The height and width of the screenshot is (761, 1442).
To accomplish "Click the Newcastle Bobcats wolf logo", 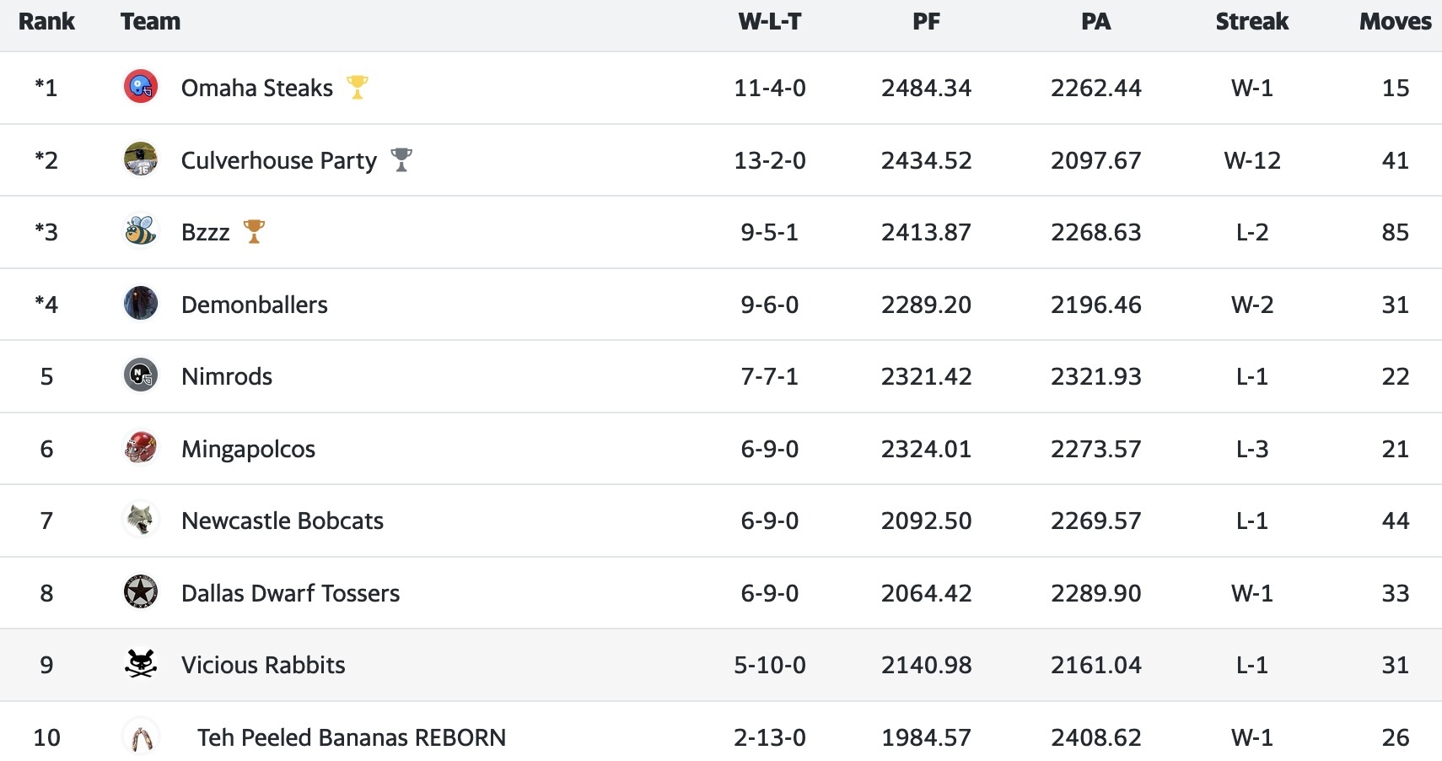I will 140,521.
